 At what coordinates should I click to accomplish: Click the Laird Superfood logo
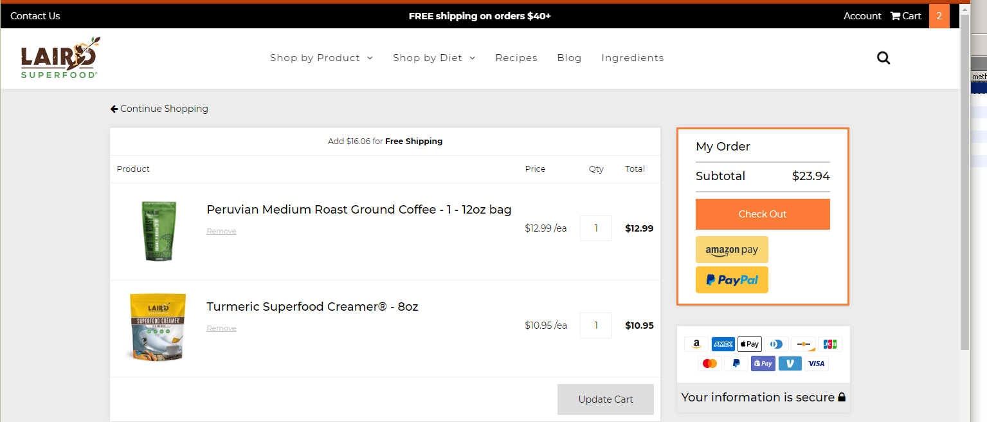pyautogui.click(x=60, y=58)
